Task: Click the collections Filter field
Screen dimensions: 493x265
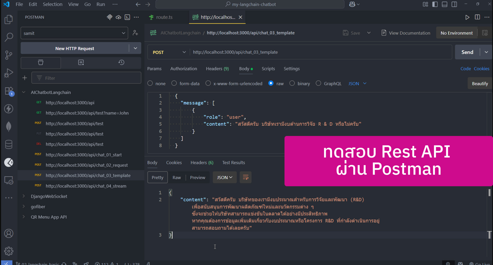Action: tap(86, 78)
